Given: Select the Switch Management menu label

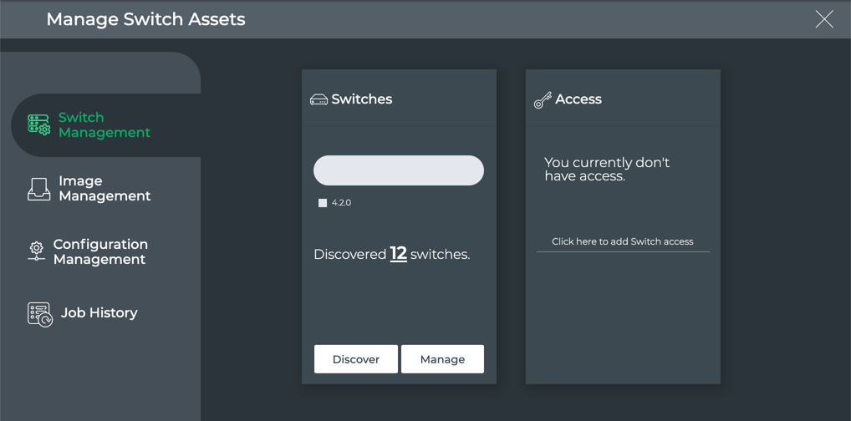Looking at the screenshot, I should tap(104, 125).
